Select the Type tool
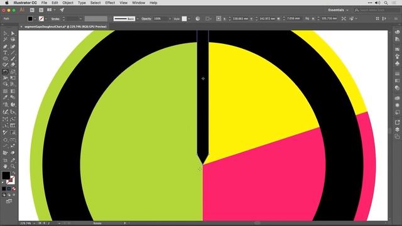This screenshot has width=402, height=226. (5, 53)
